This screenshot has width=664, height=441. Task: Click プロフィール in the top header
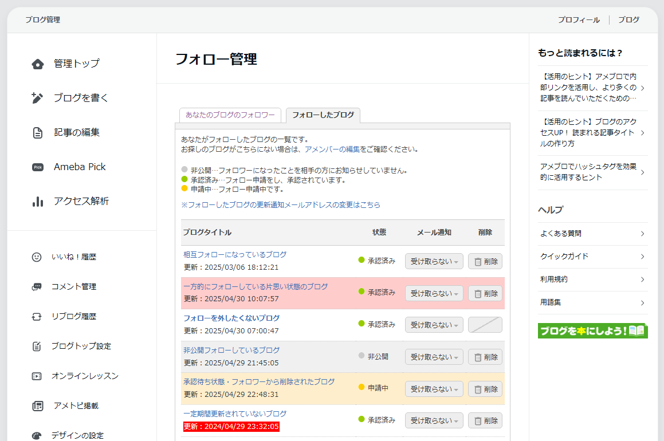point(579,20)
